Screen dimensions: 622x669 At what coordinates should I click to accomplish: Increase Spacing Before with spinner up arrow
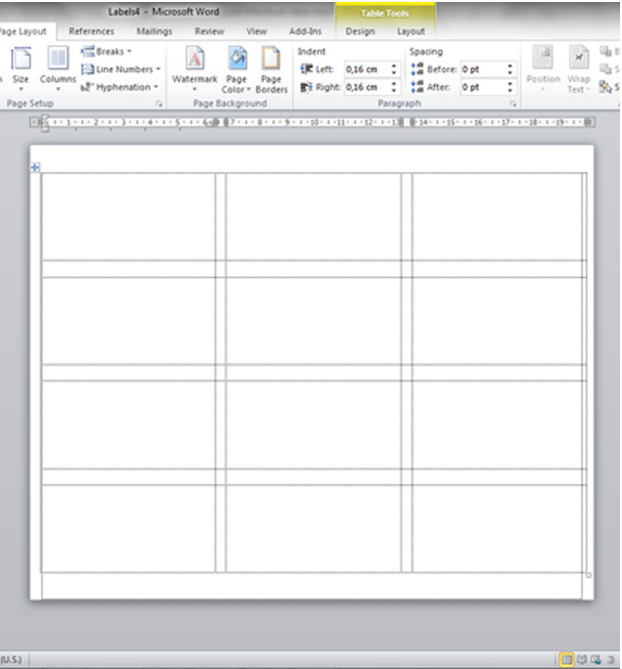[510, 66]
